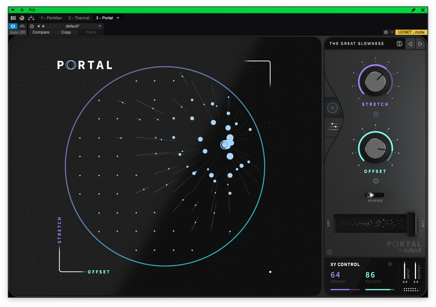This screenshot has width=436, height=307.
Task: Open the routing tree view icon
Action: (31, 18)
